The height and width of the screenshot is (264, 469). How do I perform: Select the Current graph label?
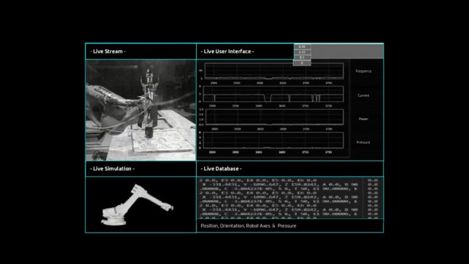[364, 95]
